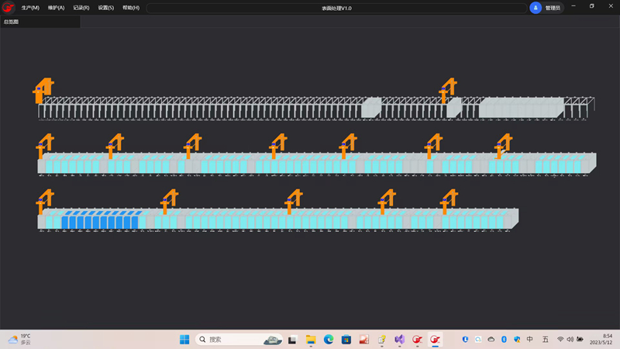Image resolution: width=620 pixels, height=349 pixels.
Task: Select the rightmost crane on middle row
Action: coord(504,145)
